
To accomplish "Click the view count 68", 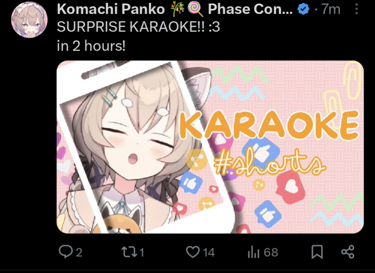I will [271, 253].
